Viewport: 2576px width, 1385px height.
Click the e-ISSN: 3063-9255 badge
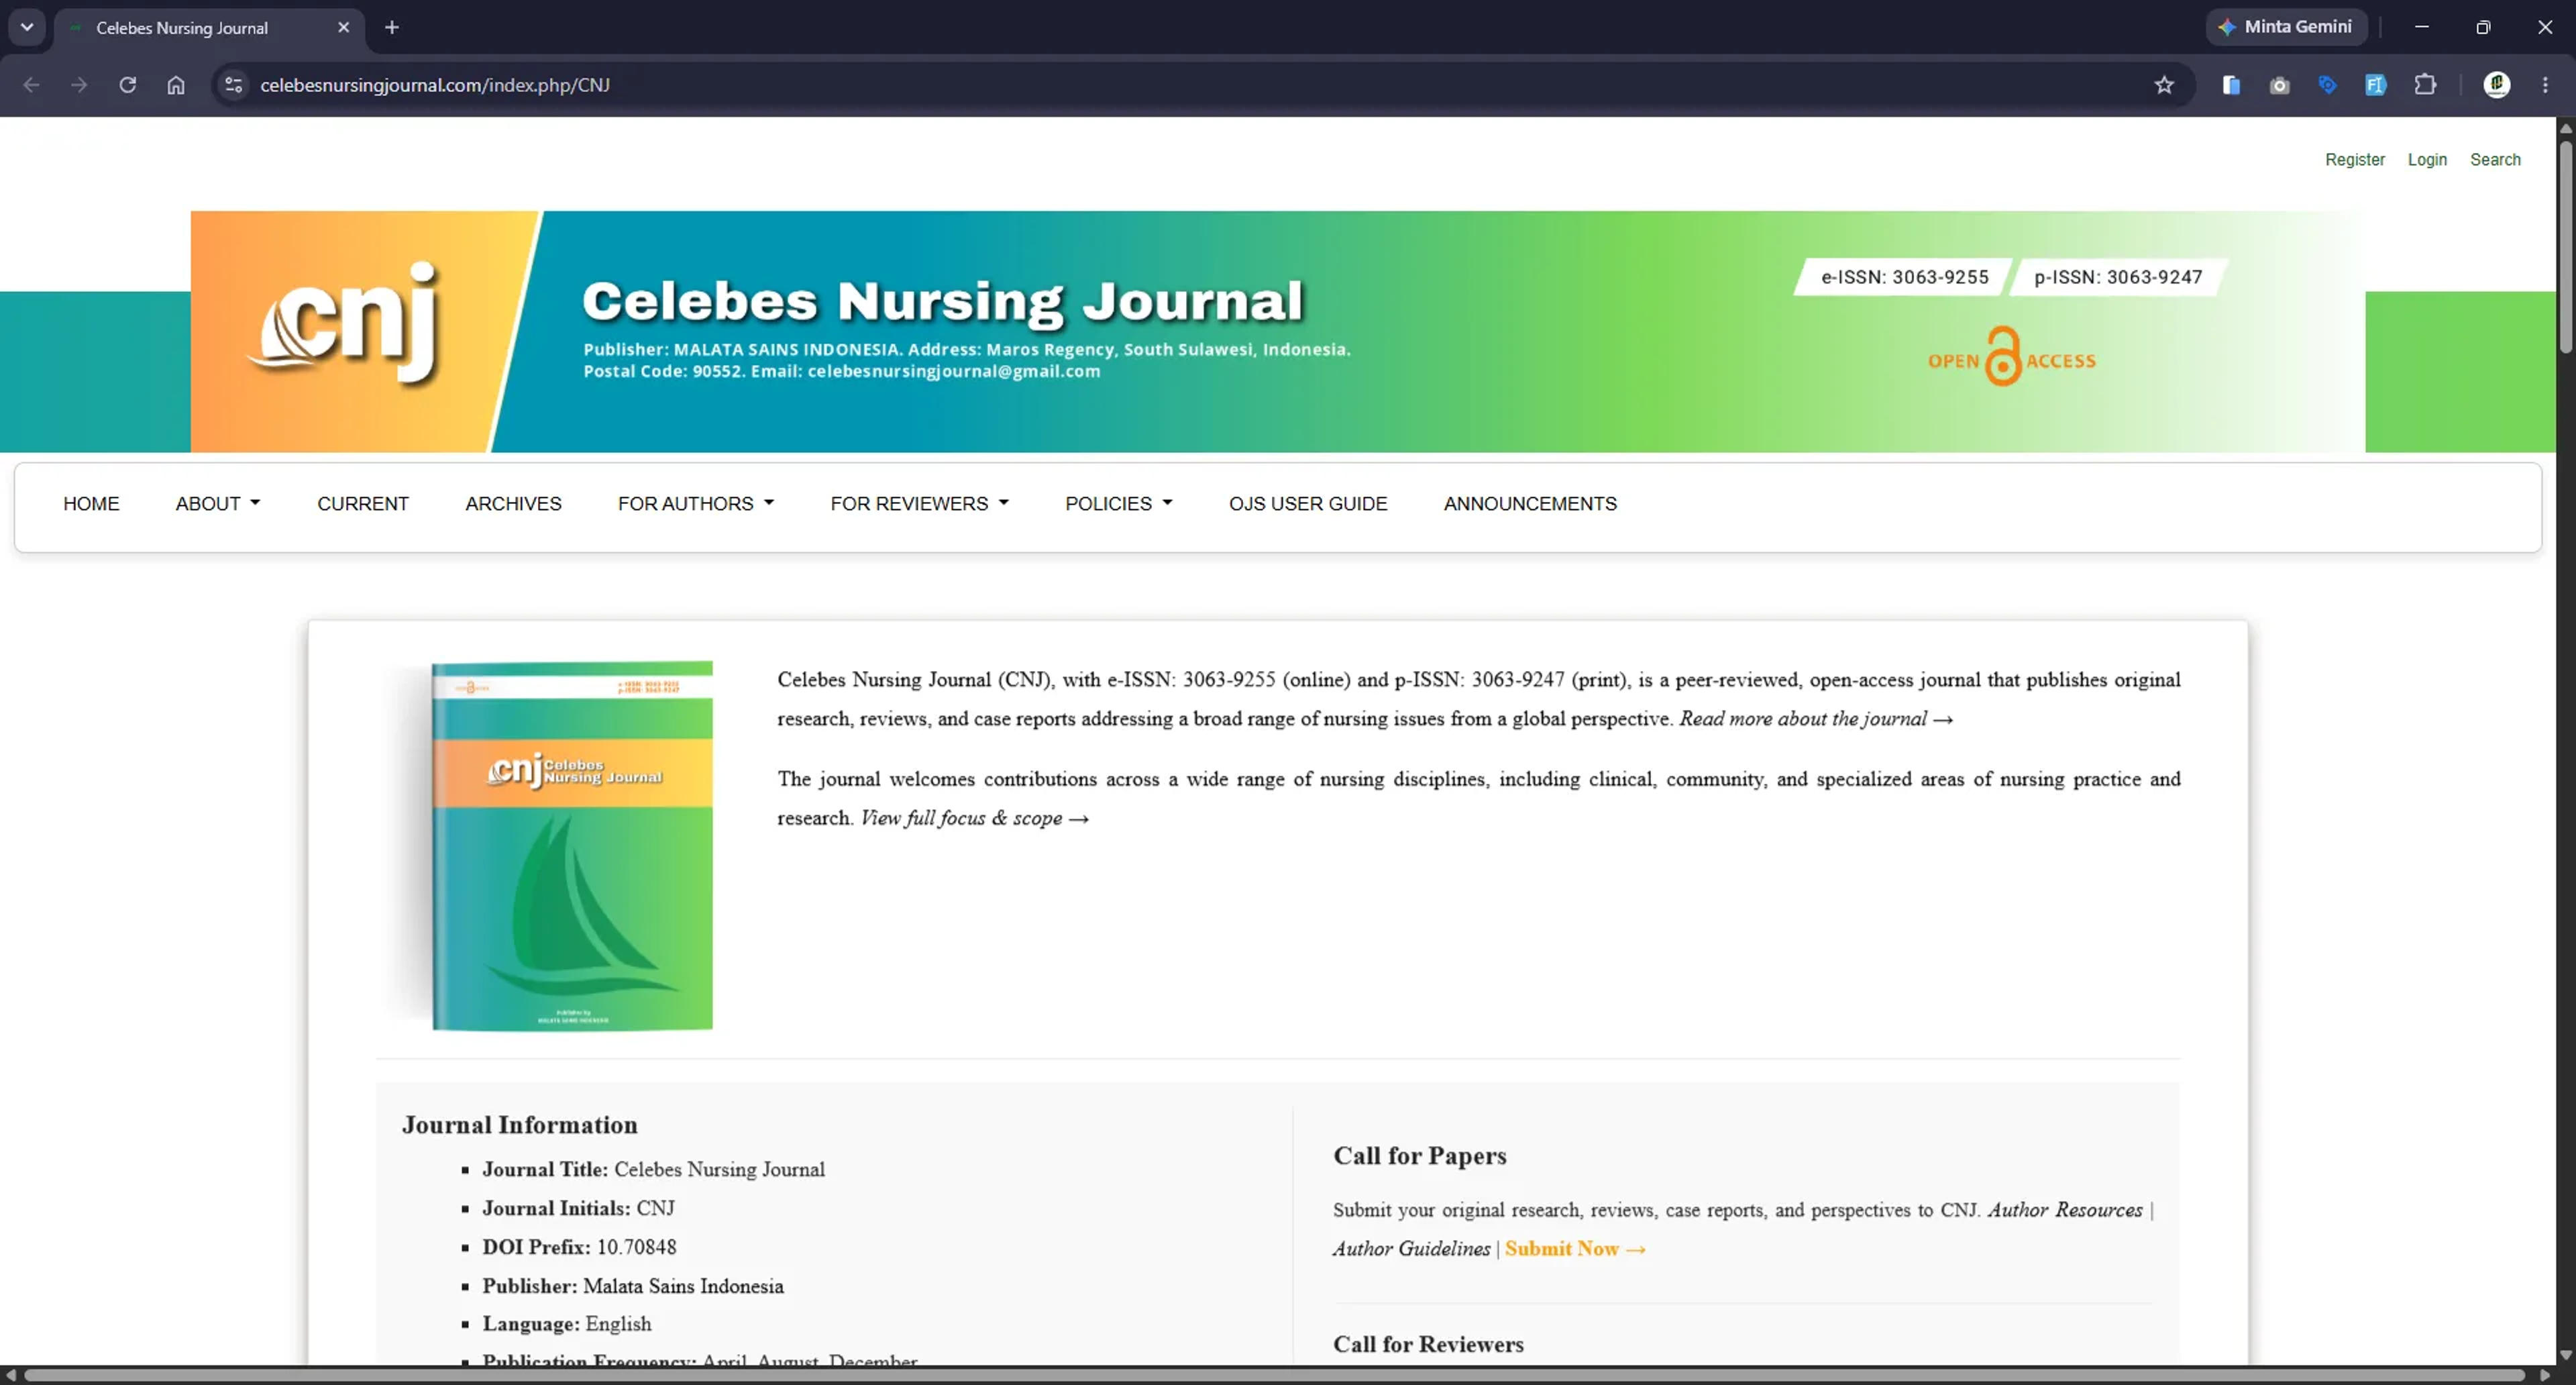[x=1904, y=277]
